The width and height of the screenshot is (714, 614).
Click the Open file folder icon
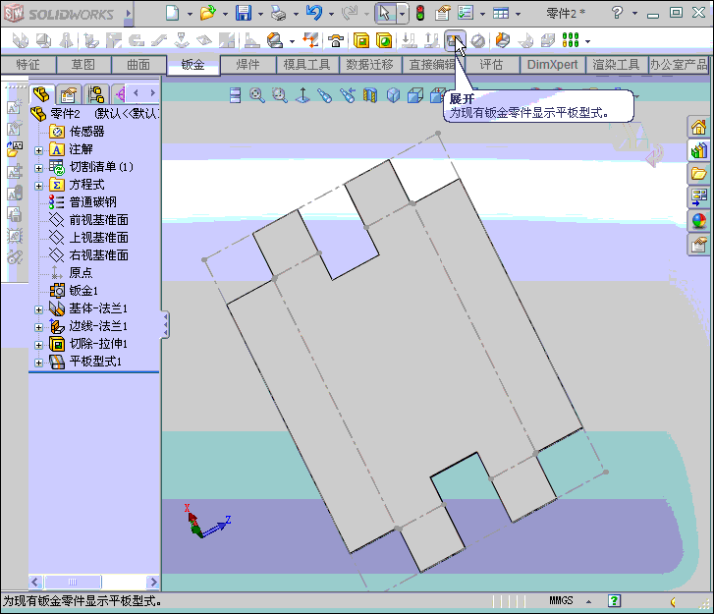[x=207, y=13]
